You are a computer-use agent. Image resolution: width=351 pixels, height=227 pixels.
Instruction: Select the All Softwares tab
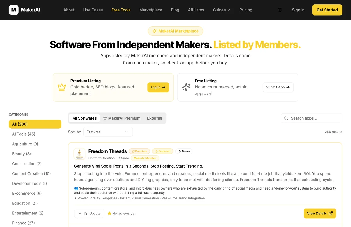point(85,118)
